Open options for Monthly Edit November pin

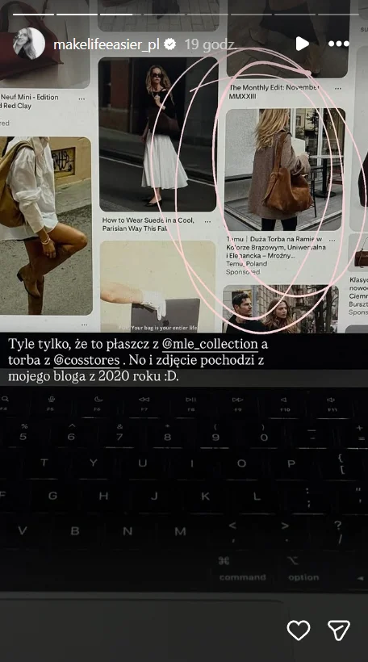[x=338, y=88]
